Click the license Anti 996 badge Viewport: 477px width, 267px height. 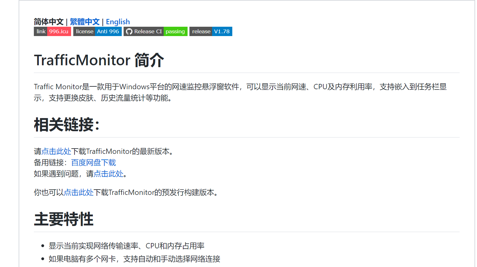[98, 31]
